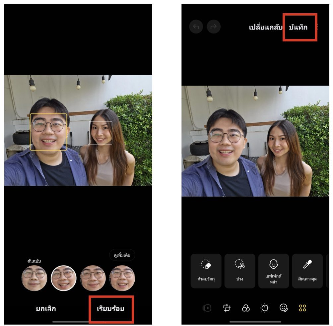
Task: Open the three-dot more options menu
Action: point(317,27)
